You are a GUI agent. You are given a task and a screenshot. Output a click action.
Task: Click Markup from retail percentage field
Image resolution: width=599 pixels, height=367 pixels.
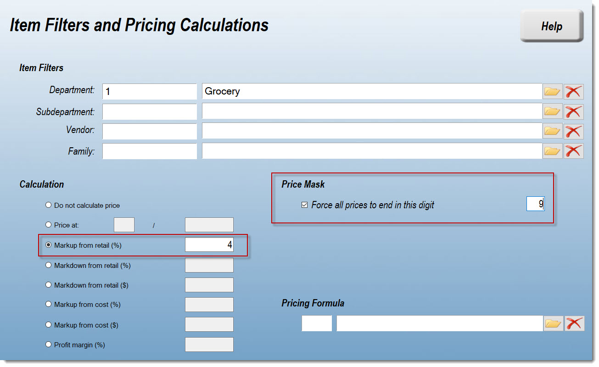(209, 245)
